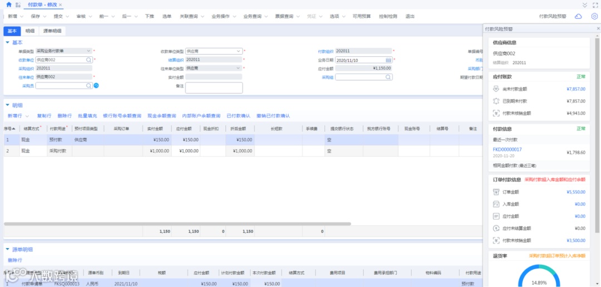Close the 付款风险预警 side panel

click(598, 29)
